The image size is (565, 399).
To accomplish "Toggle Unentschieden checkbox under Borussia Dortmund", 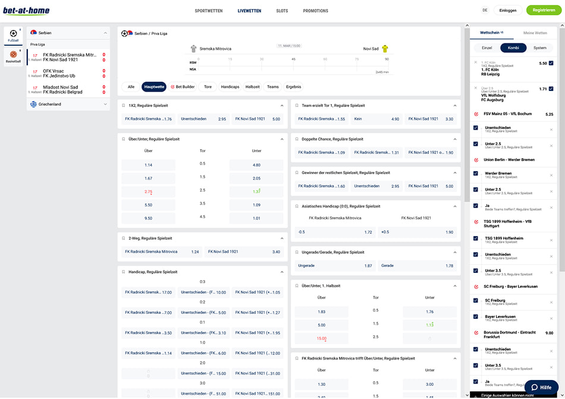I will [x=476, y=349].
